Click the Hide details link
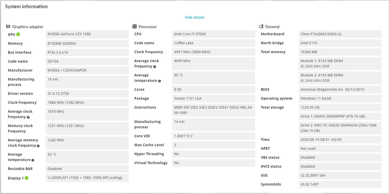 (x=194, y=17)
